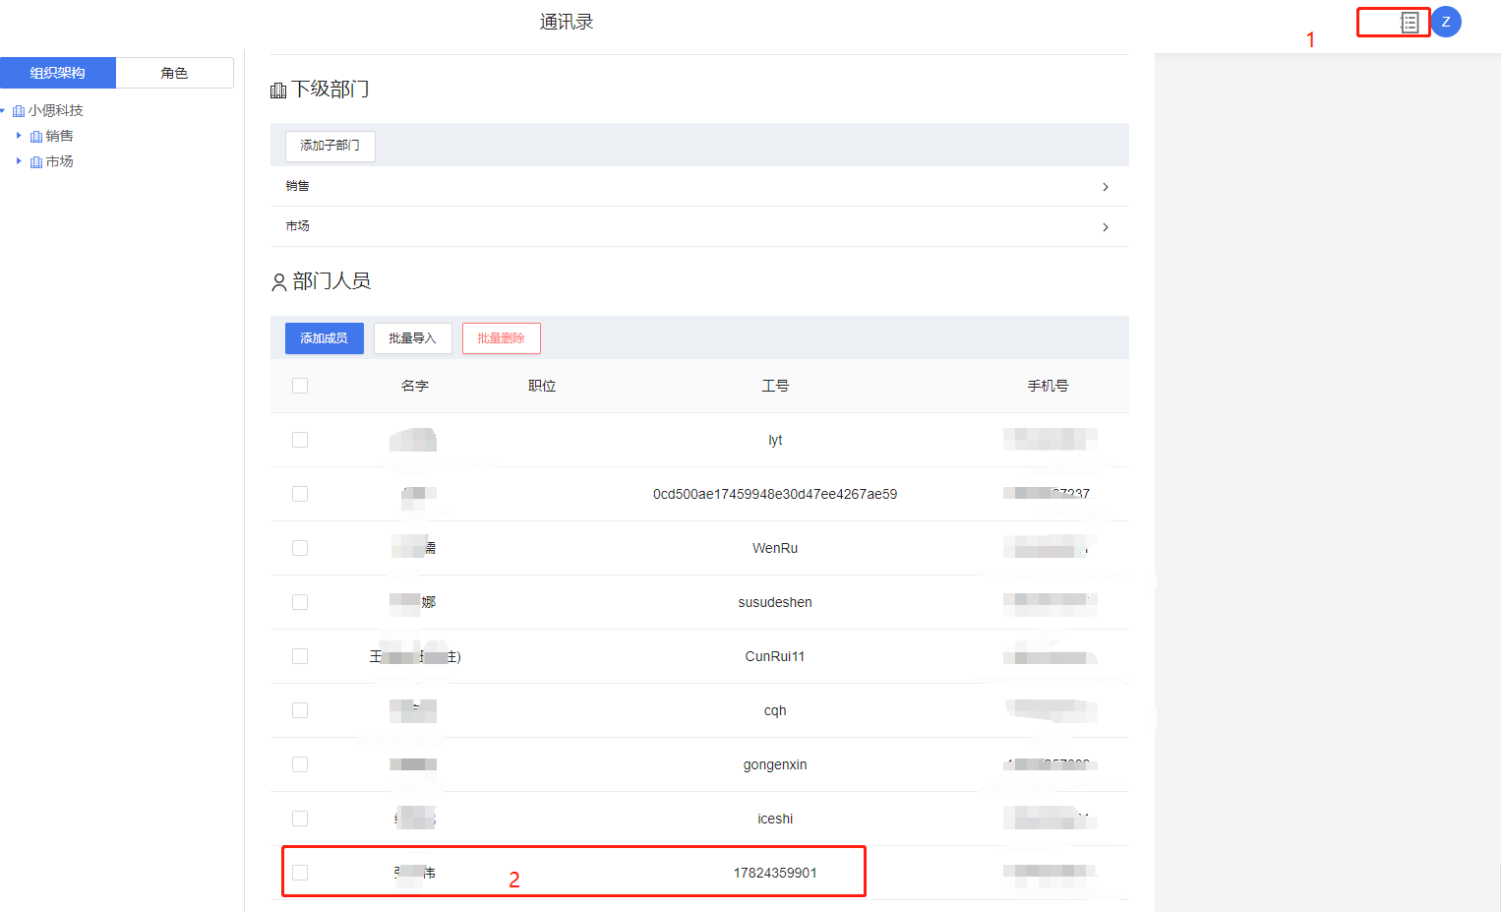Viewport: 1501px width, 912px height.
Task: Select 市场 in the organization tree
Action: 59,162
